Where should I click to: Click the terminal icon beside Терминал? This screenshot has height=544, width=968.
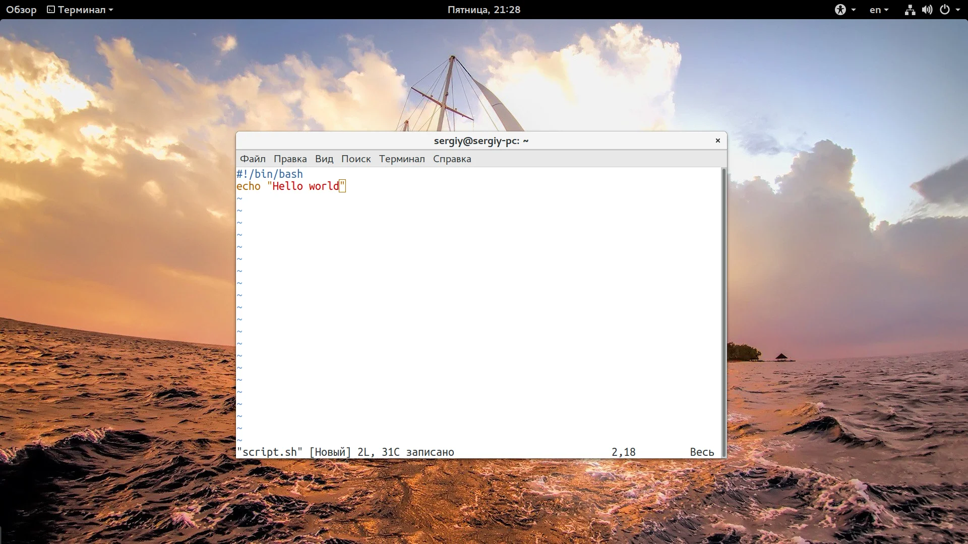click(51, 10)
